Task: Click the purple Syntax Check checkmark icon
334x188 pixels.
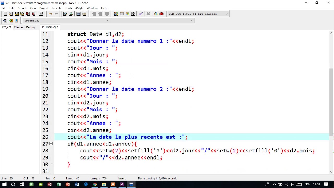Action: pyautogui.click(x=141, y=14)
